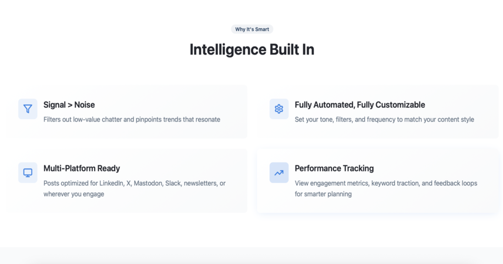The height and width of the screenshot is (264, 503).
Task: Select the Multi-Platform Ready feature card
Action: [126, 181]
